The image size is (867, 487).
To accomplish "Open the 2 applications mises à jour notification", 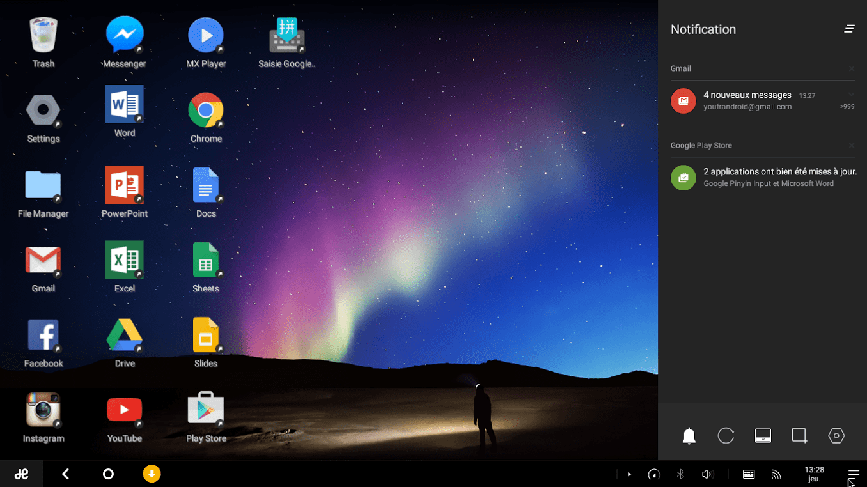I will 762,177.
